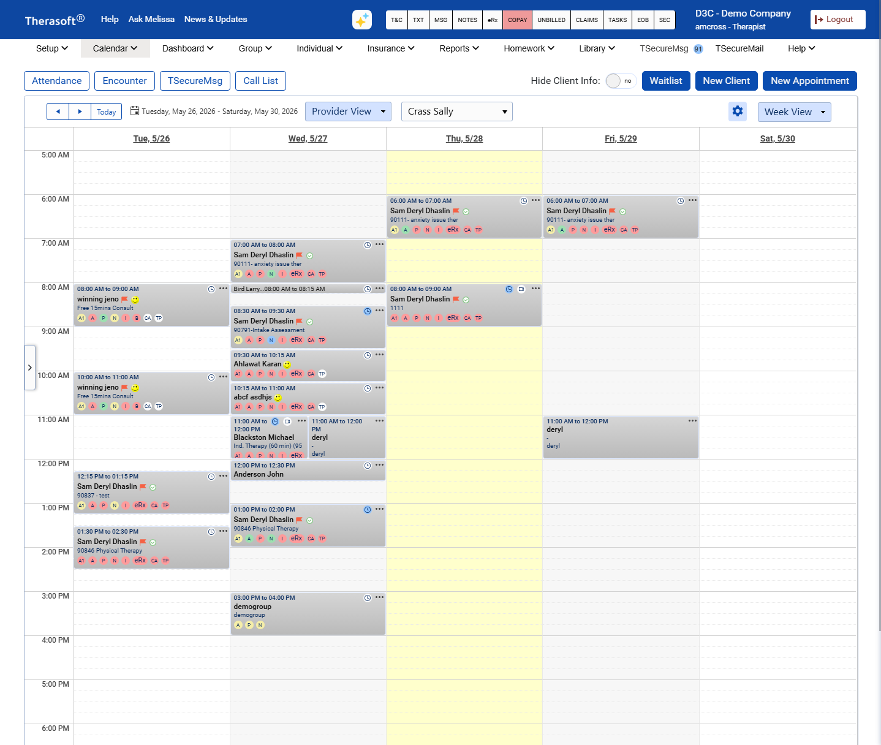Screen dimensions: 881x745
Task: Expand the Dashboard menu
Action: tap(188, 48)
